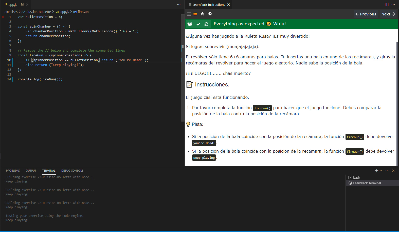The width and height of the screenshot is (399, 232).
Task: Click the "you're dead!" code snippet
Action: (x=204, y=143)
